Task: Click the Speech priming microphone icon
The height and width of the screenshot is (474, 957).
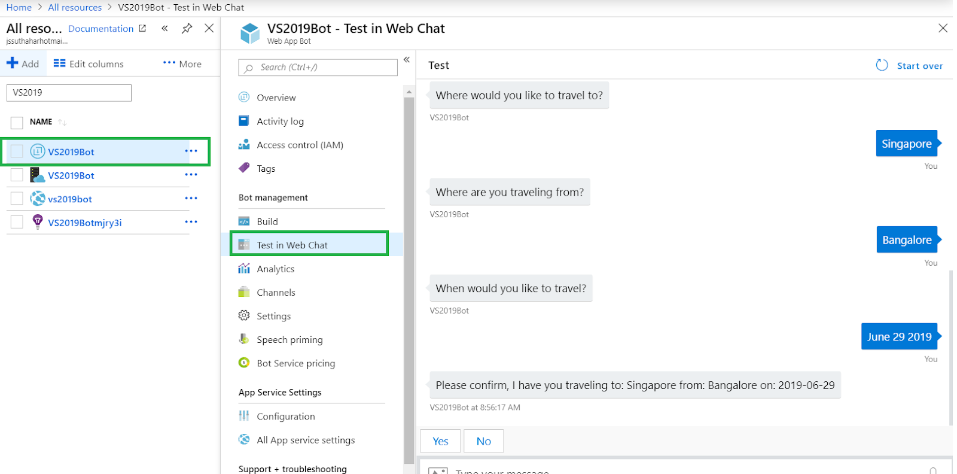Action: click(x=244, y=339)
